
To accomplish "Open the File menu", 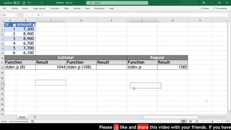I will [x=4, y=8].
